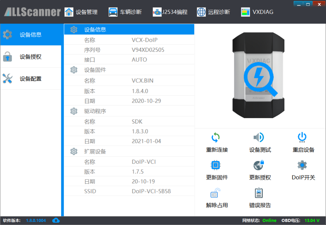Click the 设备配置 wrench and screwdriver icon
The width and height of the screenshot is (326, 225).
pyautogui.click(x=8, y=79)
